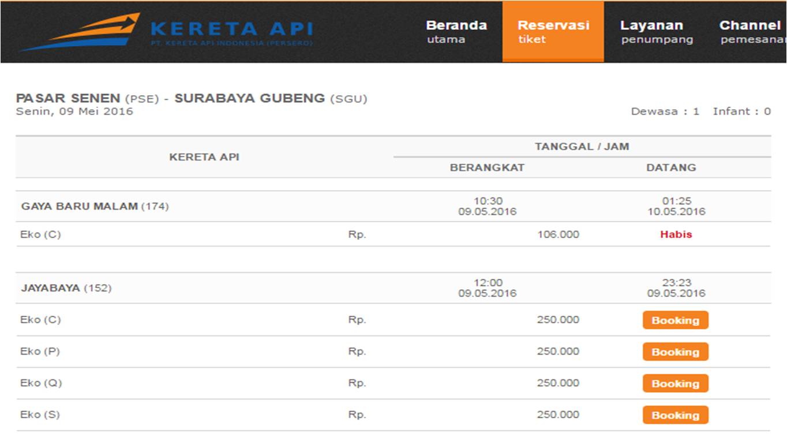Click the 106.000 price value
Image resolution: width=787 pixels, height=444 pixels.
click(x=558, y=234)
